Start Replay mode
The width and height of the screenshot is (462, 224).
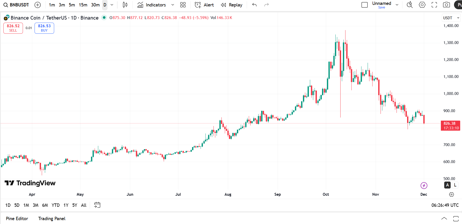(232, 5)
